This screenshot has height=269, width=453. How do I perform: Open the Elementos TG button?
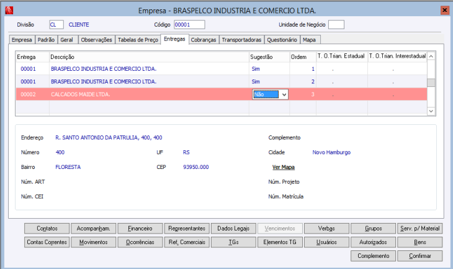click(280, 242)
